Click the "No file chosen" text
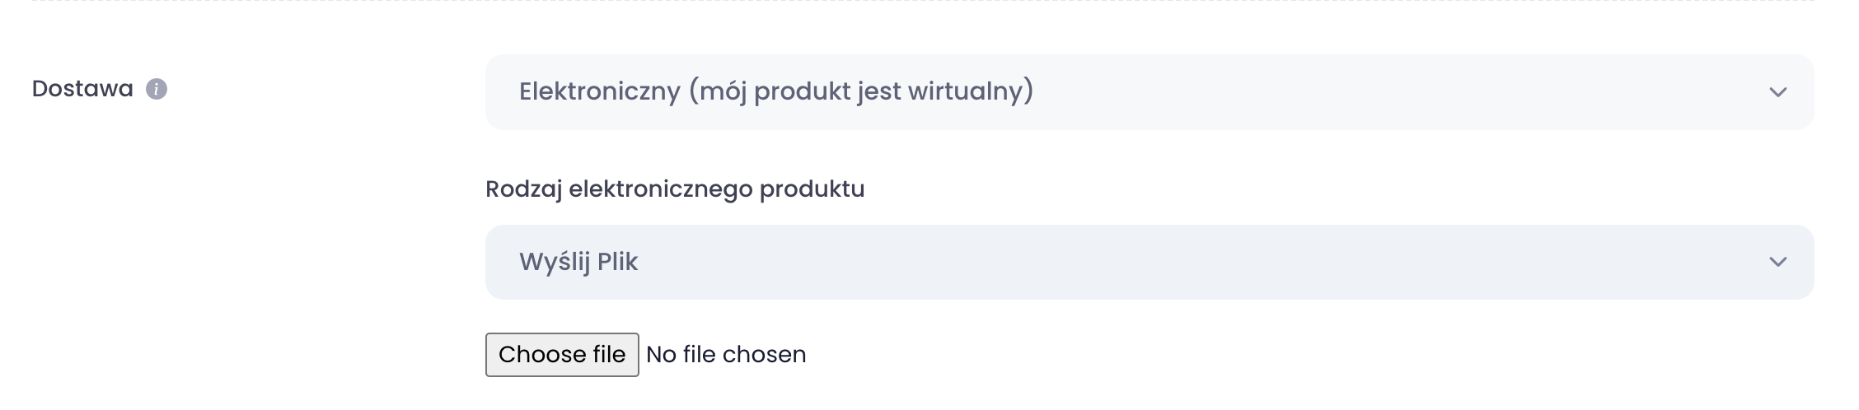 [x=726, y=355]
